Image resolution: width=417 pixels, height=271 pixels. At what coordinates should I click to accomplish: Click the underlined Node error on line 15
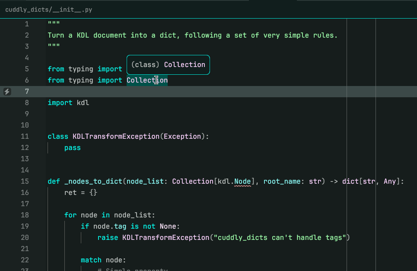(x=242, y=182)
